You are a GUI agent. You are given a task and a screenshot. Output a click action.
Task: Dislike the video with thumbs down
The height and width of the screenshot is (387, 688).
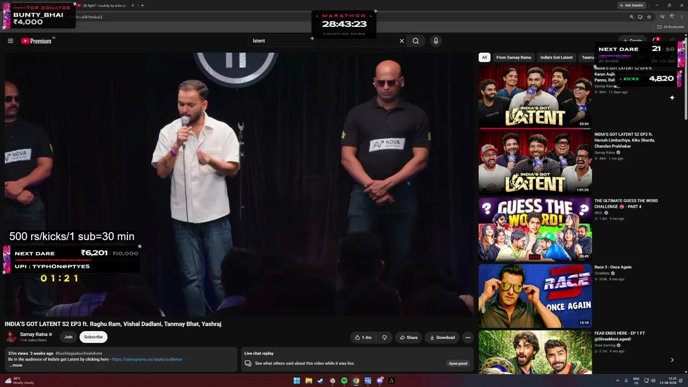[x=384, y=338]
